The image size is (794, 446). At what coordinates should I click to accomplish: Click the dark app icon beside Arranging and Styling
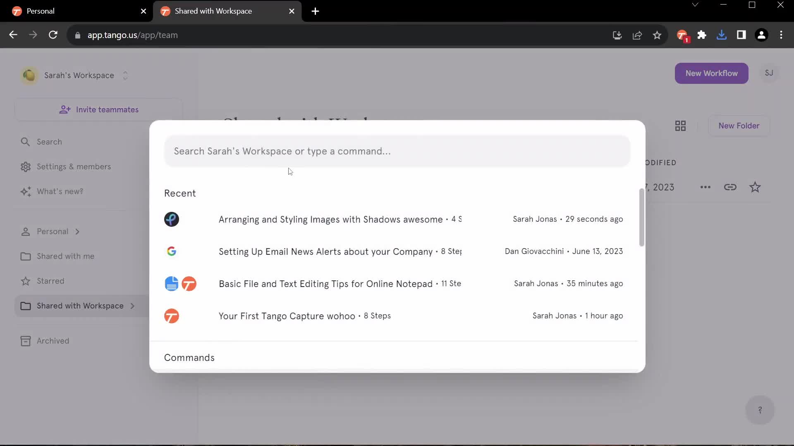172,219
